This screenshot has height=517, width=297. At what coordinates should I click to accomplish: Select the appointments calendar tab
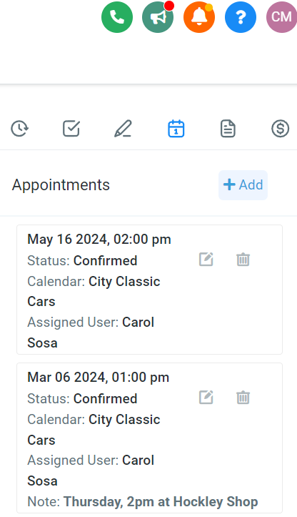pos(176,129)
